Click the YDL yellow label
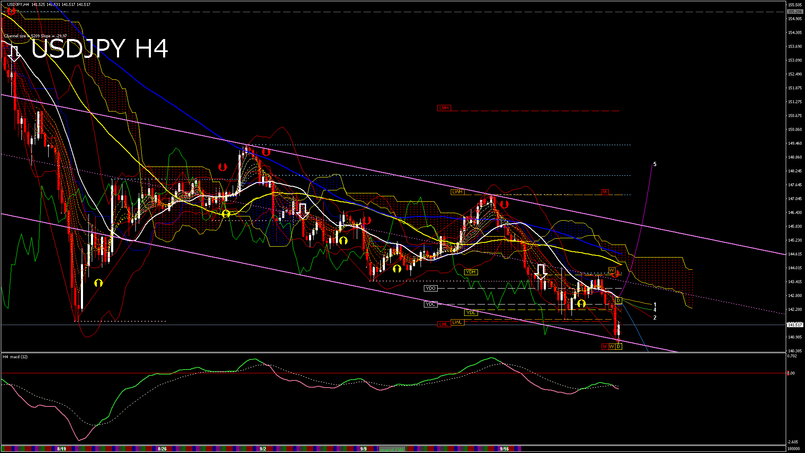 [471, 312]
